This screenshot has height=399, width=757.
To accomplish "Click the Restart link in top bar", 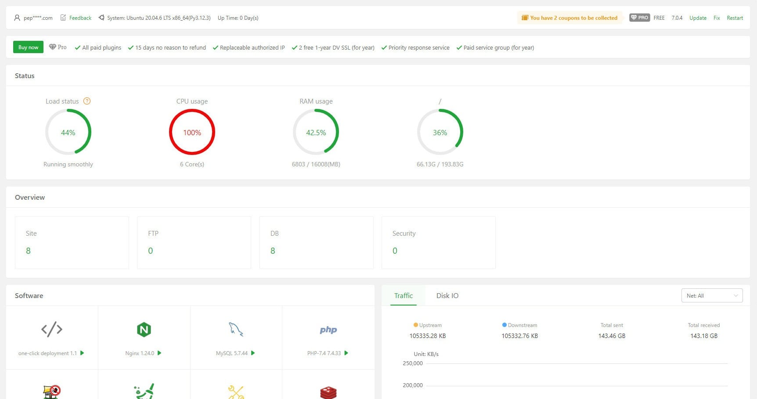I will 735,18.
